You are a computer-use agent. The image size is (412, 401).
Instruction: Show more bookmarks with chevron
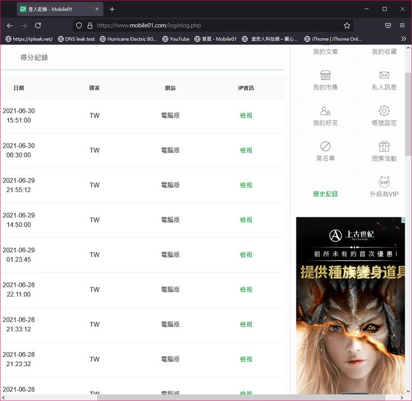point(403,39)
